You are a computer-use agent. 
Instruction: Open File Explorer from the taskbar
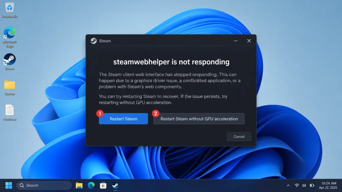click(79, 185)
